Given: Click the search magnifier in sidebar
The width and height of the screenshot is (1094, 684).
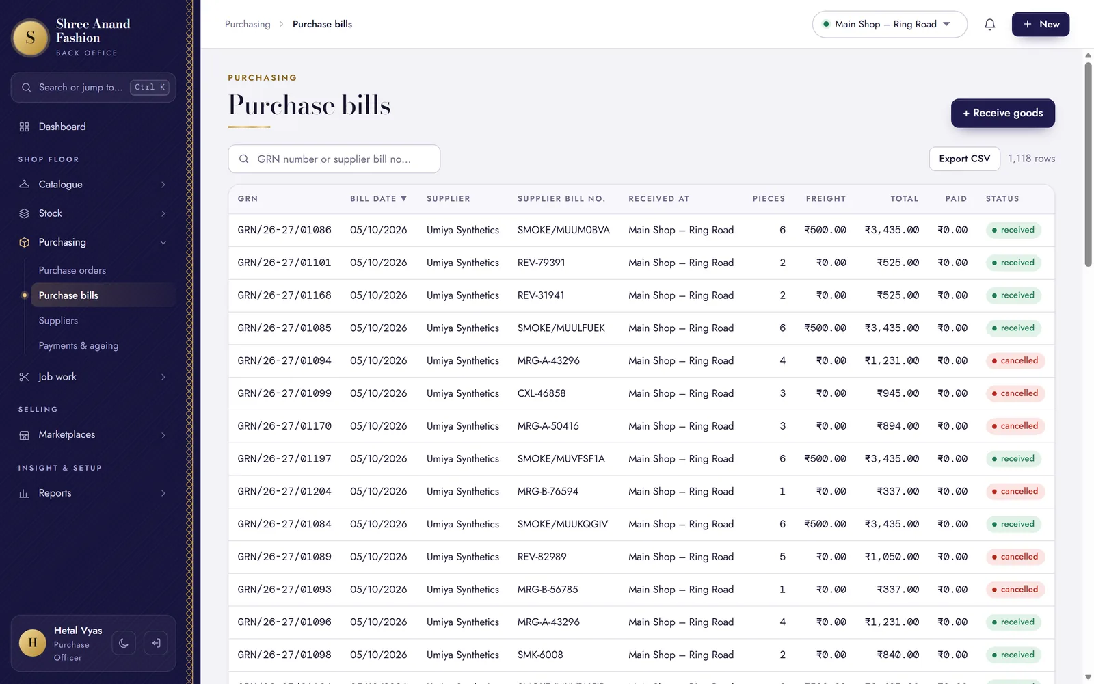Looking at the screenshot, I should tap(27, 88).
